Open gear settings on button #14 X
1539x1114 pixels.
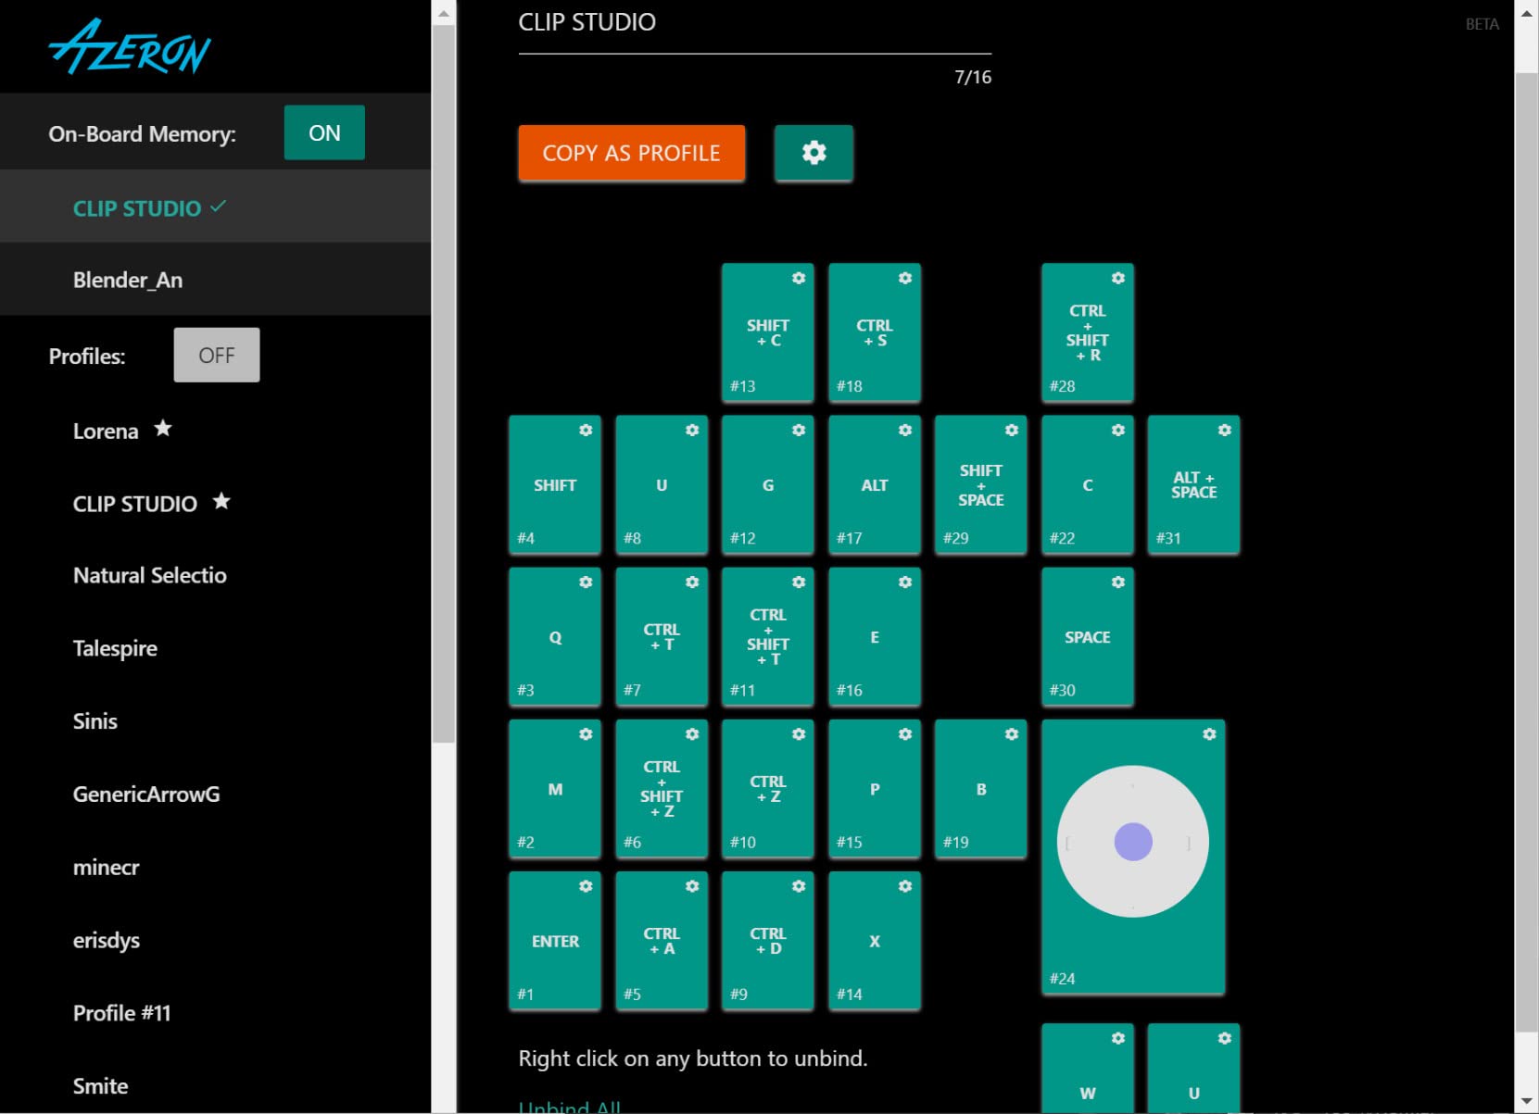(x=905, y=886)
